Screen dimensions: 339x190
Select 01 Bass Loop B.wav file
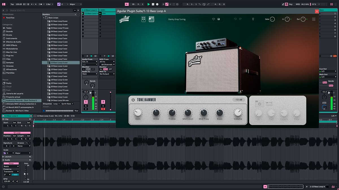[x=59, y=21]
